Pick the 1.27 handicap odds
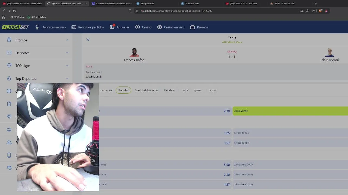Screen dimensions: 348x195 click(x=227, y=185)
